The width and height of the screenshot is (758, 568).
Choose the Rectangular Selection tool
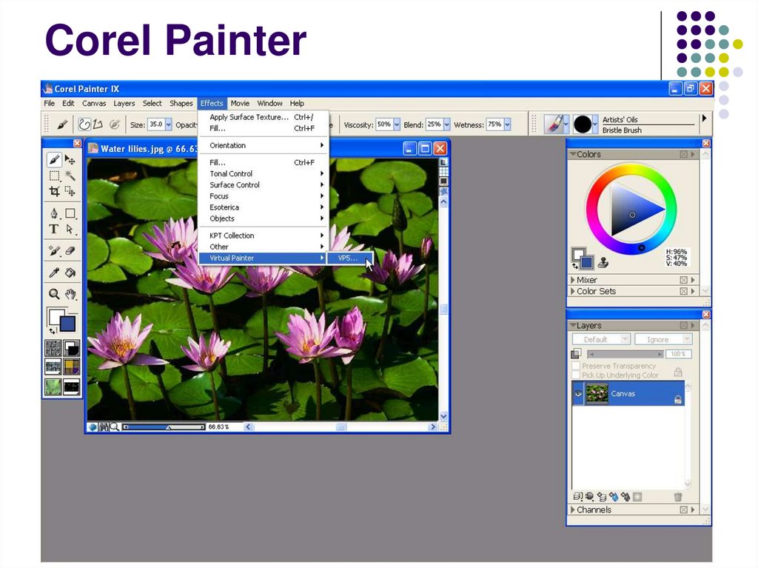click(x=54, y=176)
